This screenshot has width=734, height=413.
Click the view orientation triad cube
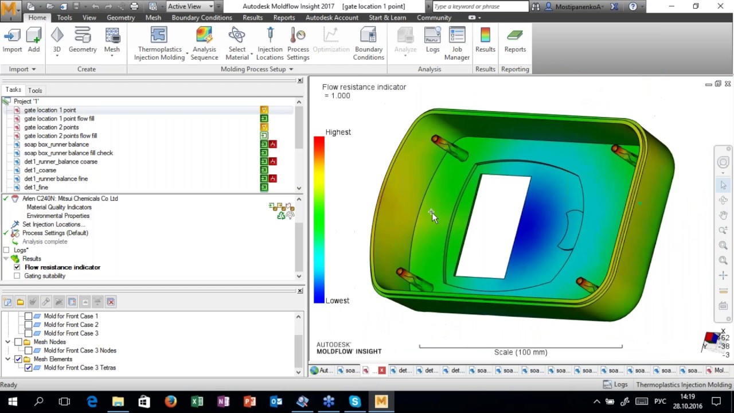pyautogui.click(x=712, y=339)
